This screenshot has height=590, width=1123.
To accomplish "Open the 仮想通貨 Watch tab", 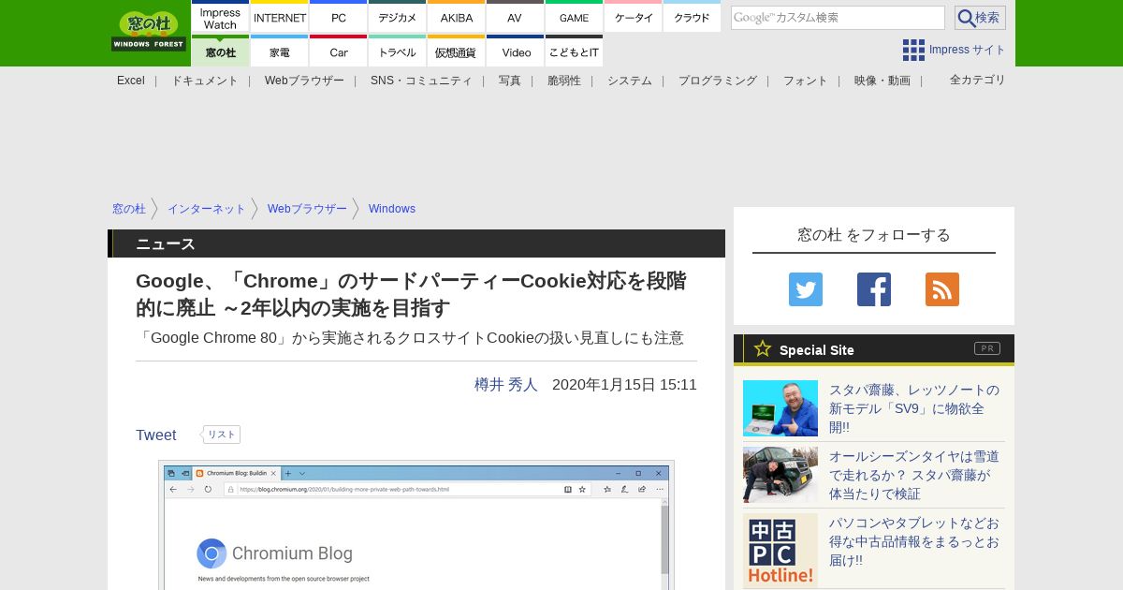I will point(457,51).
